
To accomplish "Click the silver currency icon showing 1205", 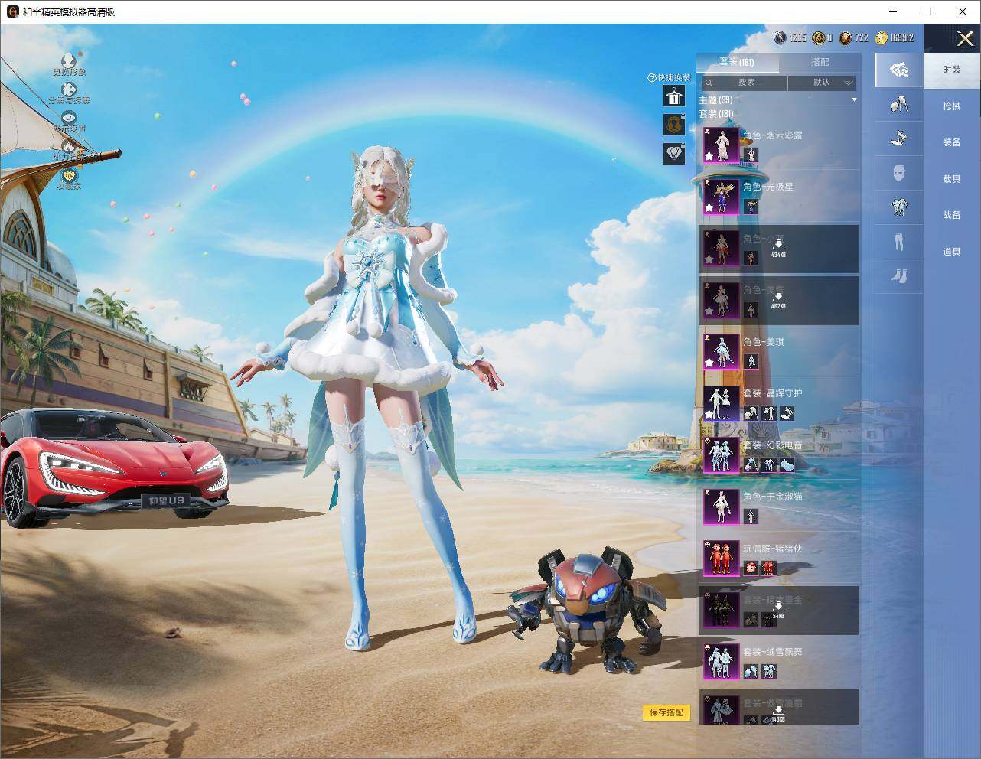I will 780,37.
